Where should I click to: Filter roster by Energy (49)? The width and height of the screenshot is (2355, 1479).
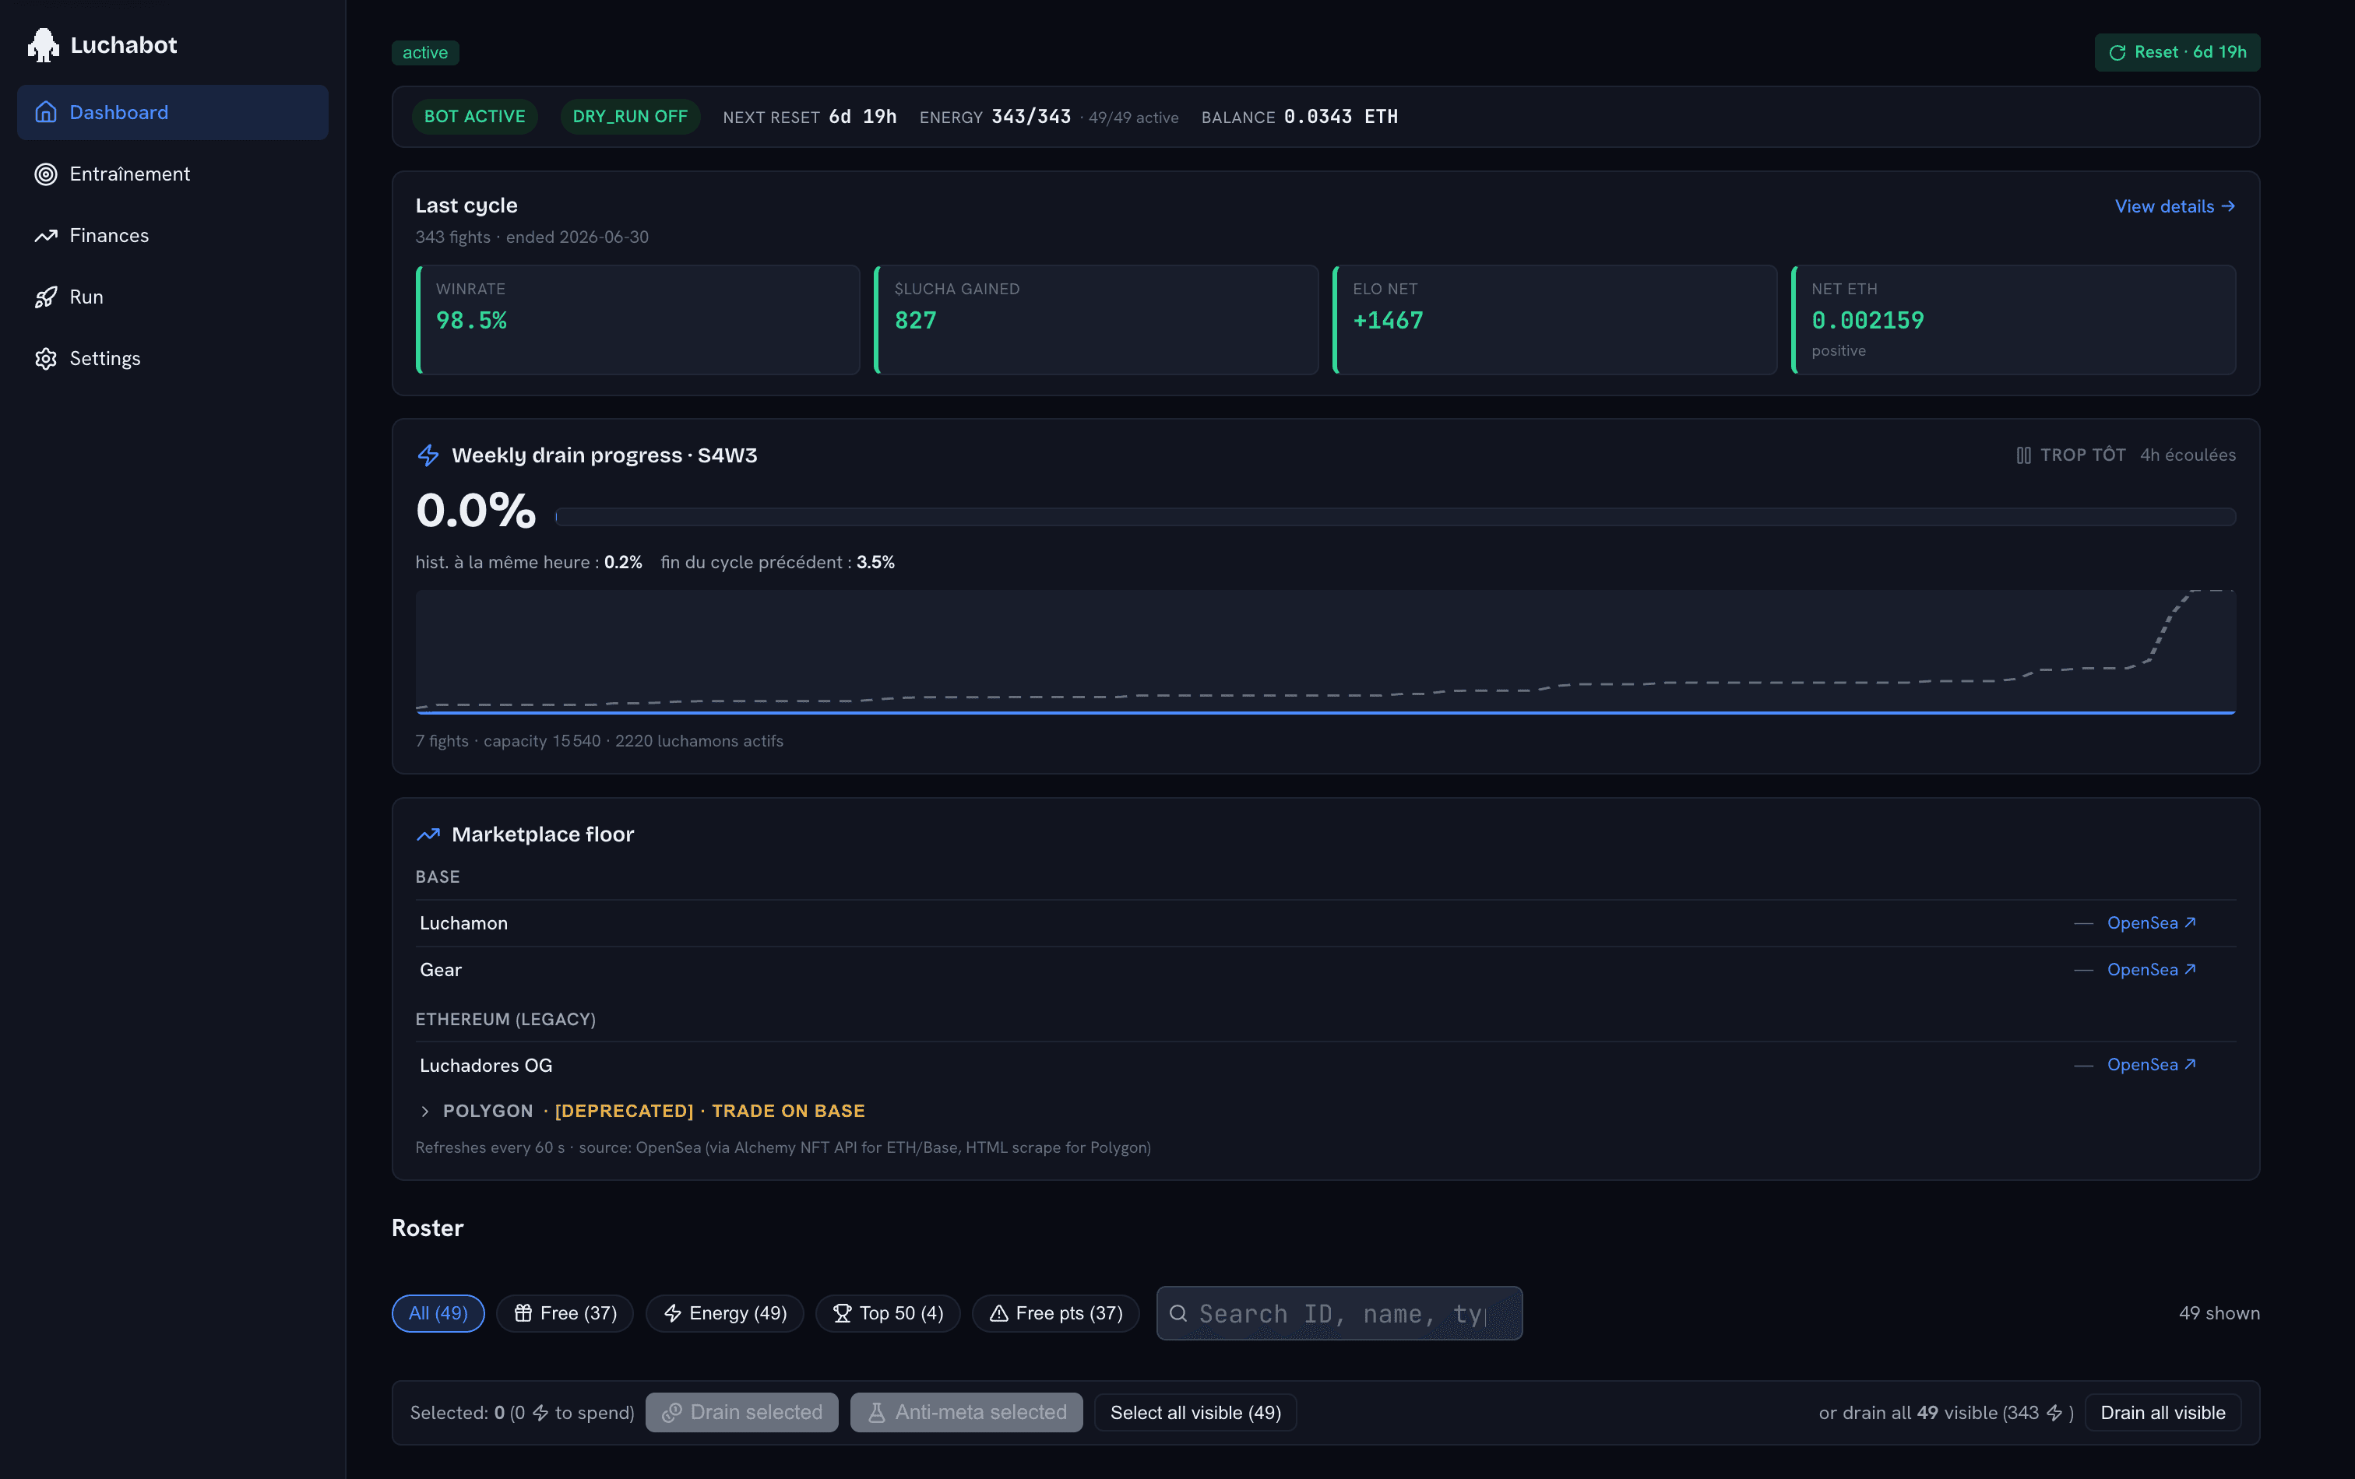click(x=725, y=1313)
